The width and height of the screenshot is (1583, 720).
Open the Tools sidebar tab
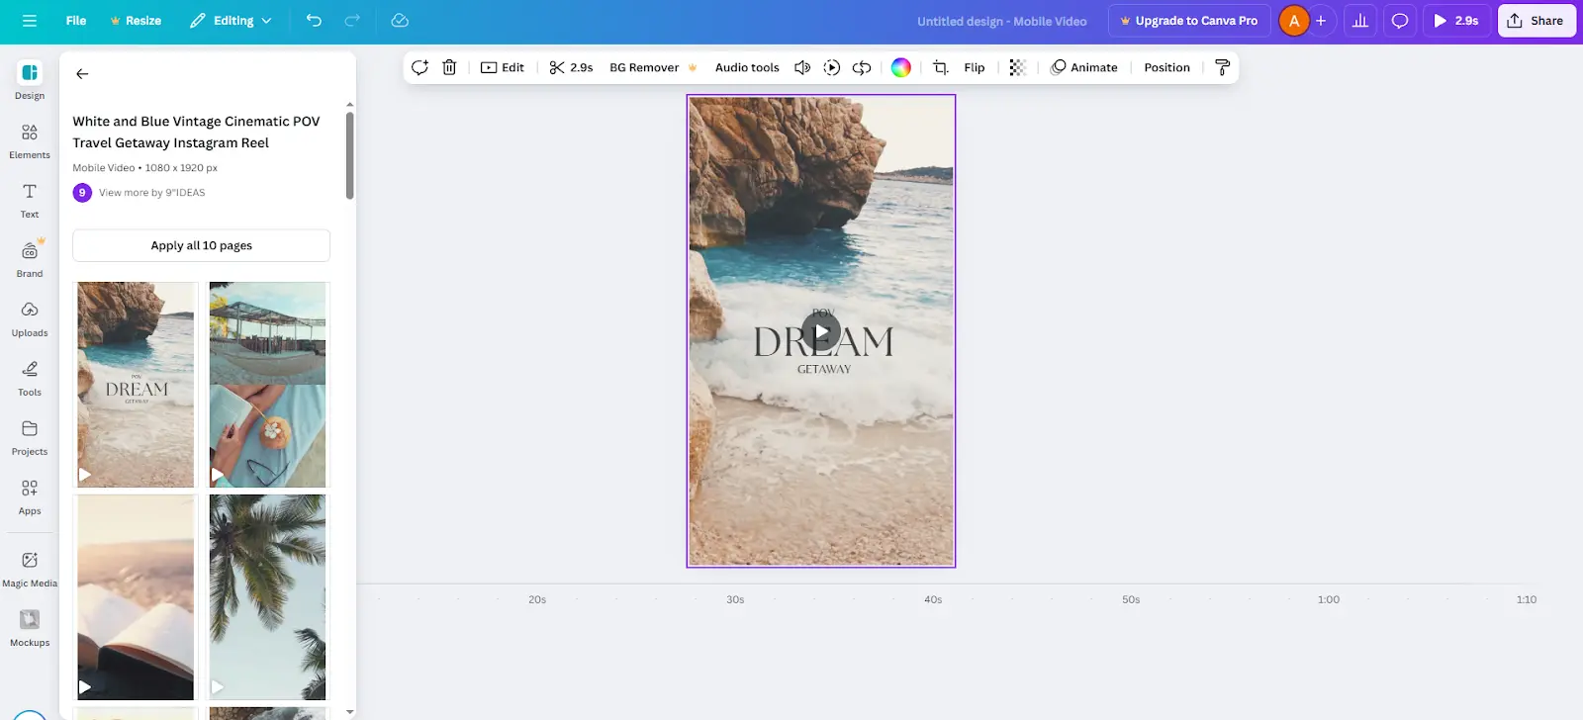tap(30, 378)
